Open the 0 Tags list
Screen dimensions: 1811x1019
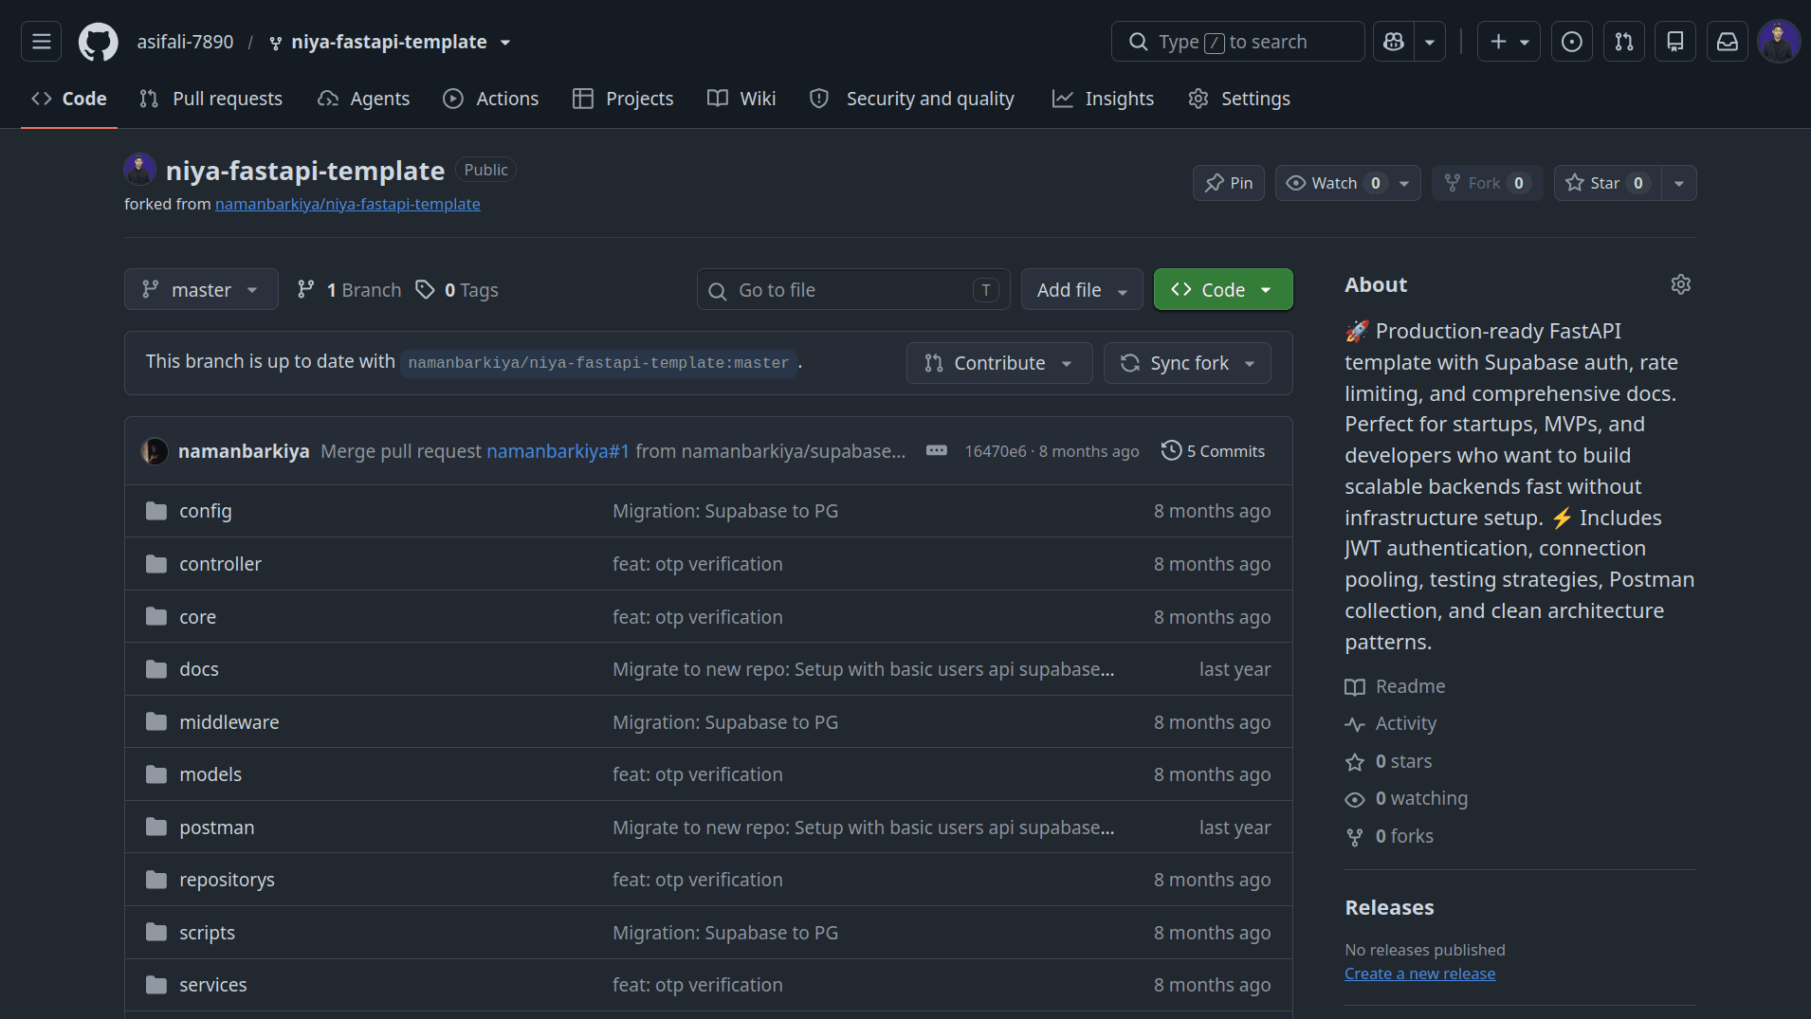(x=458, y=289)
